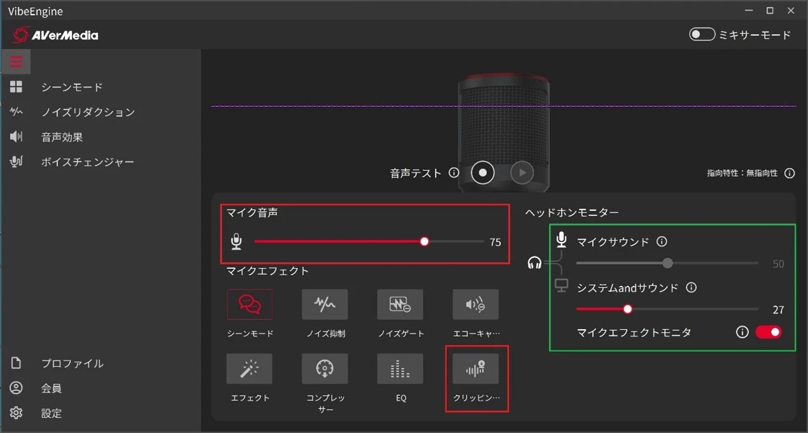Open the EQ equalizer icon
This screenshot has width=808, height=433.
[400, 369]
